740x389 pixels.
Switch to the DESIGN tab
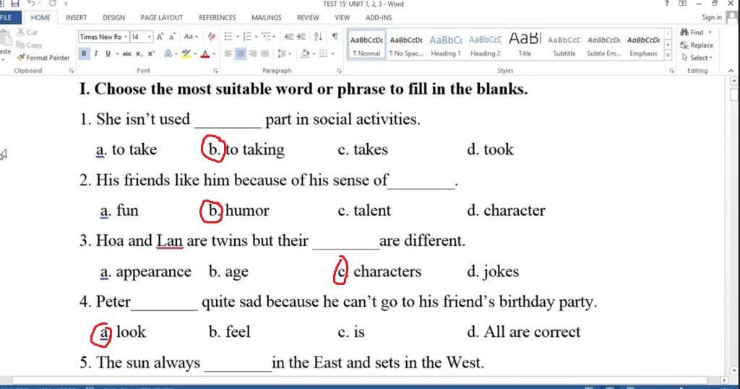coord(113,17)
